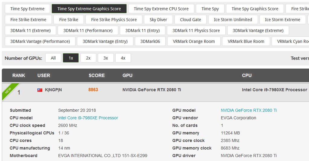Select the 1x GPU count filter
The image size is (309, 161).
pyautogui.click(x=71, y=58)
